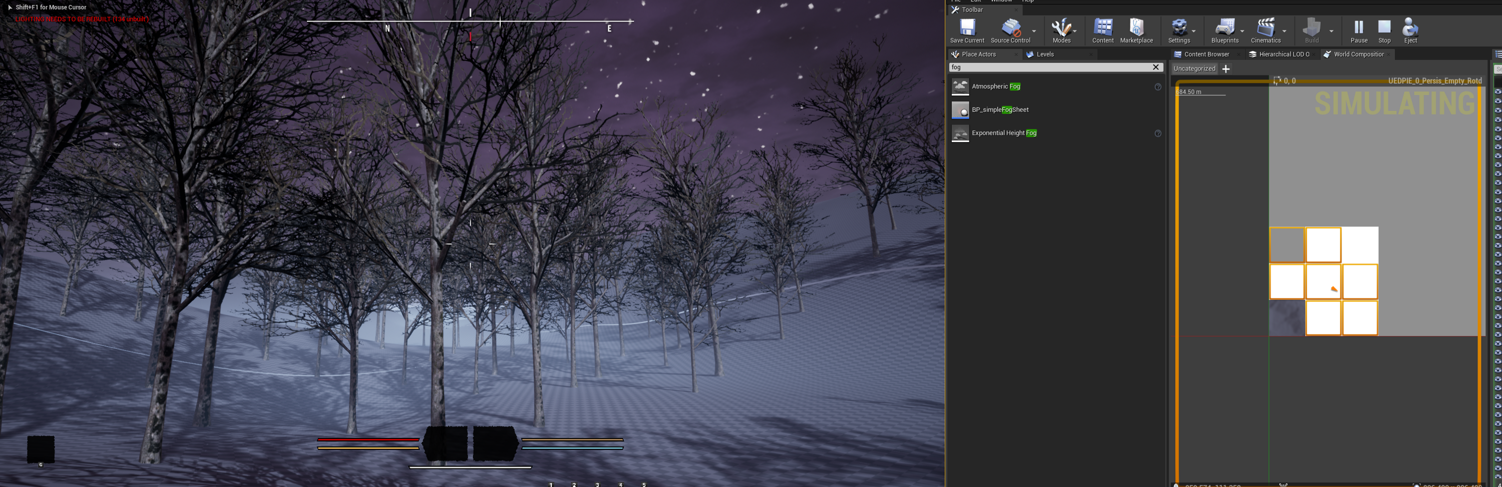The width and height of the screenshot is (1502, 487).
Task: Expand the Cinematics dropdown arrow
Action: point(1284,31)
